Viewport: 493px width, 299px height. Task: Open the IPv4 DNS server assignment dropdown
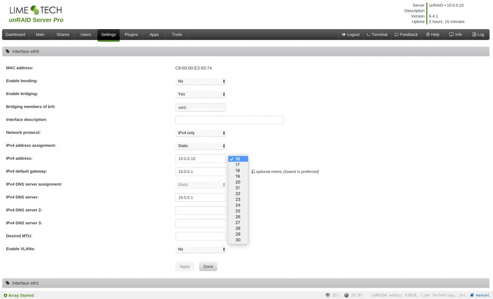click(200, 185)
